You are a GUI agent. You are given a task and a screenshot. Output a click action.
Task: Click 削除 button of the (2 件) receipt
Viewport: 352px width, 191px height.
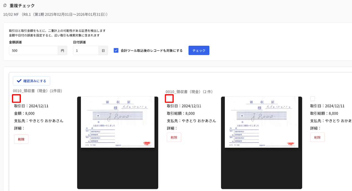click(174, 137)
